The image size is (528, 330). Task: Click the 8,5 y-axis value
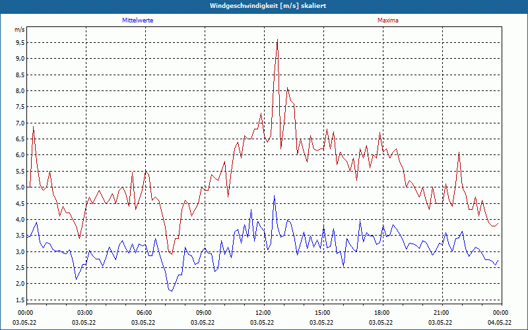click(x=20, y=75)
